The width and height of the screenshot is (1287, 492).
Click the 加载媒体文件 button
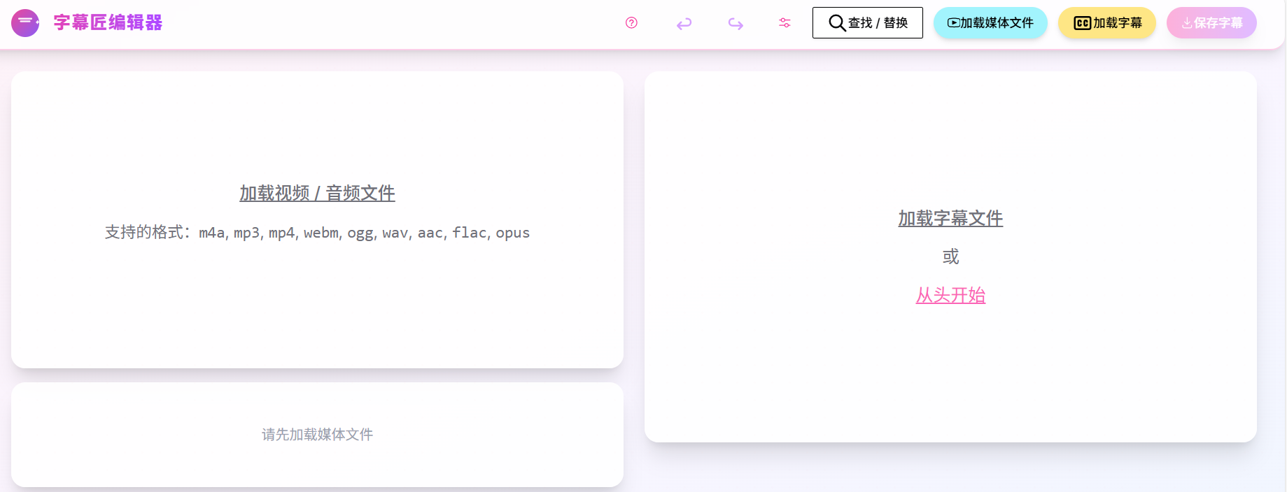pyautogui.click(x=990, y=23)
